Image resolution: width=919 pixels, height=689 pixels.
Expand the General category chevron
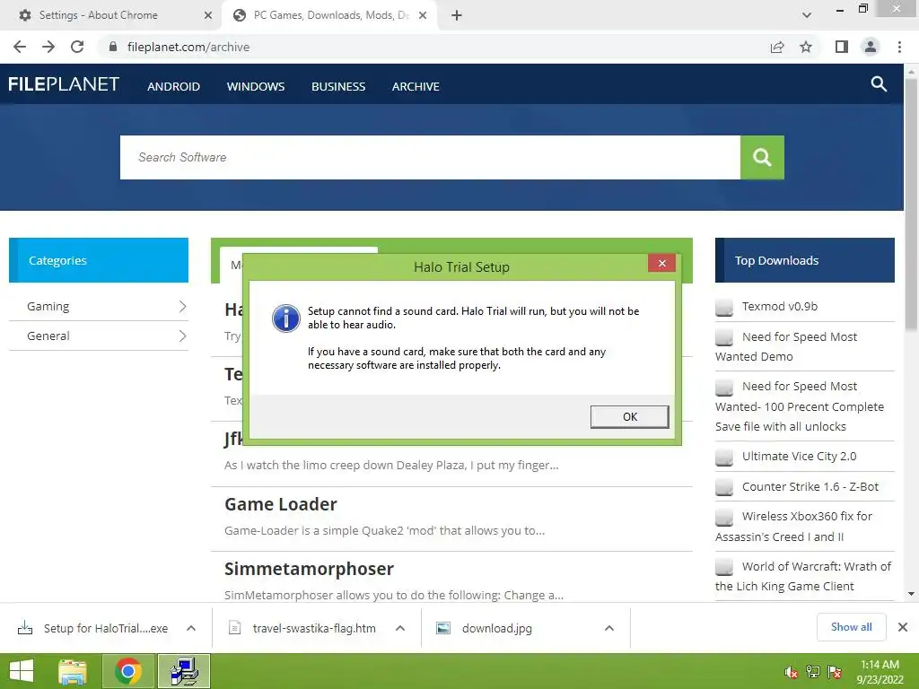(182, 336)
